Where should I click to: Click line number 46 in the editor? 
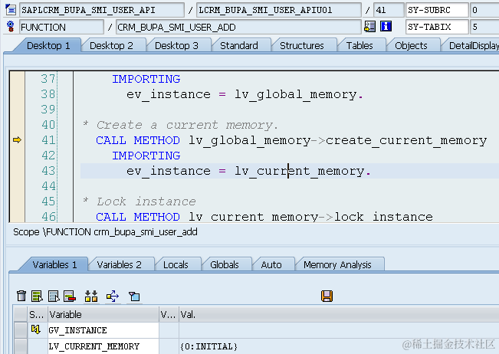48,217
